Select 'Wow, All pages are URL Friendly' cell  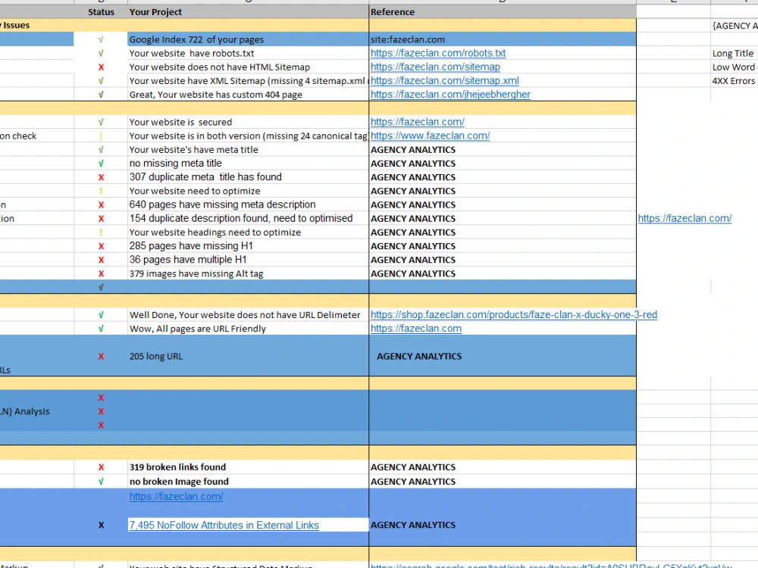coord(248,329)
